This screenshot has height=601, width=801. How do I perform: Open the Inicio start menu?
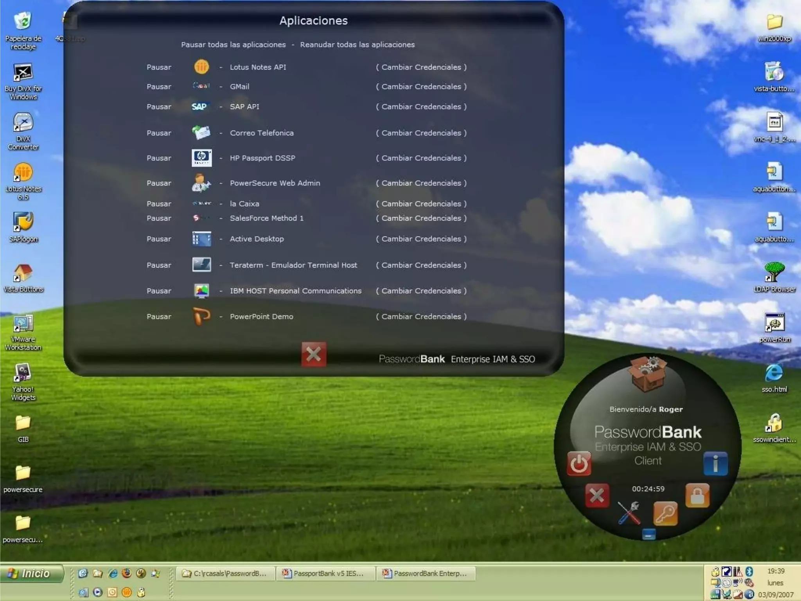point(31,574)
